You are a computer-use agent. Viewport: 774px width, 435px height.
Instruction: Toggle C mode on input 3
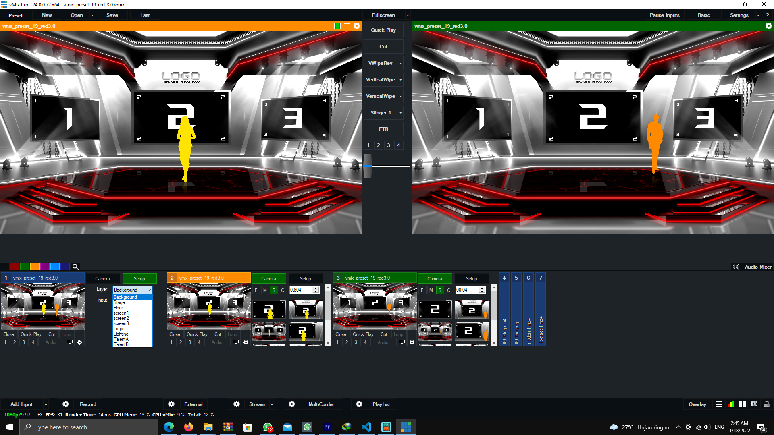point(449,290)
